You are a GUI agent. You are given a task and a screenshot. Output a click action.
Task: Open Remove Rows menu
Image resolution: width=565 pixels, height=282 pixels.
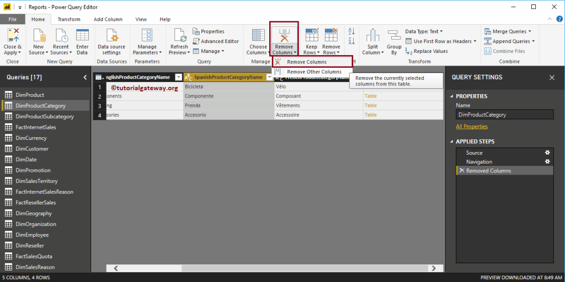pyautogui.click(x=331, y=41)
